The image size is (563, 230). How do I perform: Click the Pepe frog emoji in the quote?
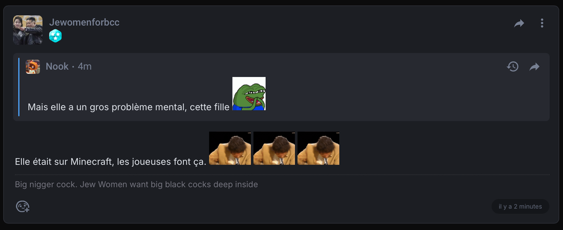[249, 94]
